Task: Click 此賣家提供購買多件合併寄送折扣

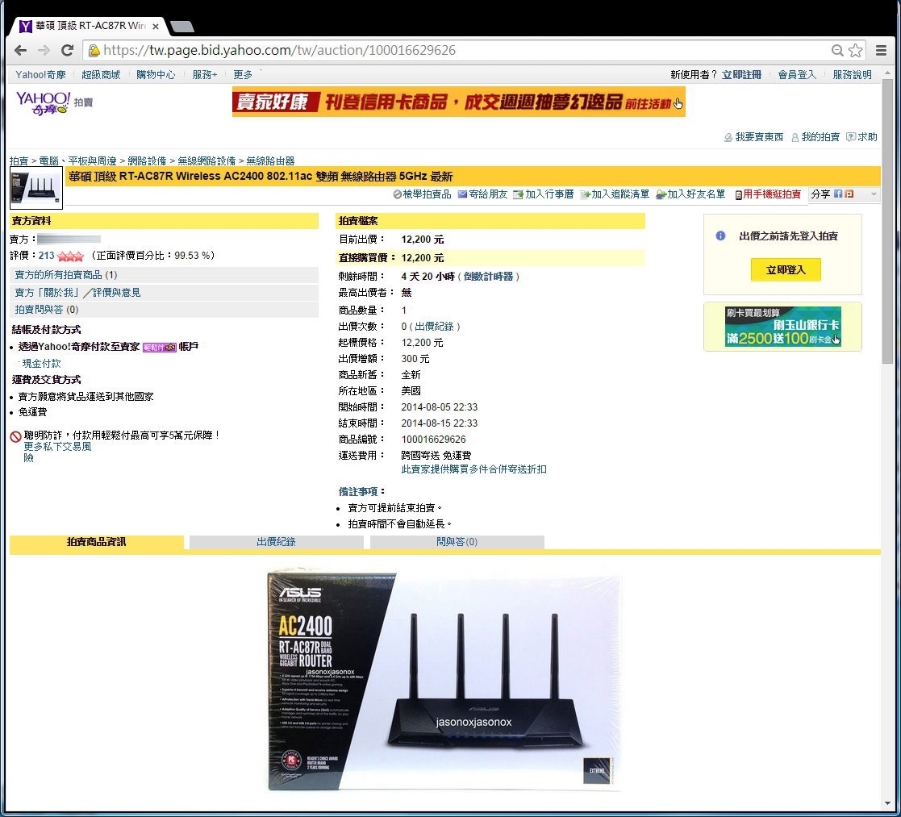Action: pyautogui.click(x=473, y=469)
